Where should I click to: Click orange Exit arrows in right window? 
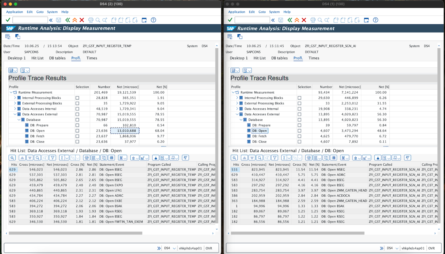(x=297, y=20)
